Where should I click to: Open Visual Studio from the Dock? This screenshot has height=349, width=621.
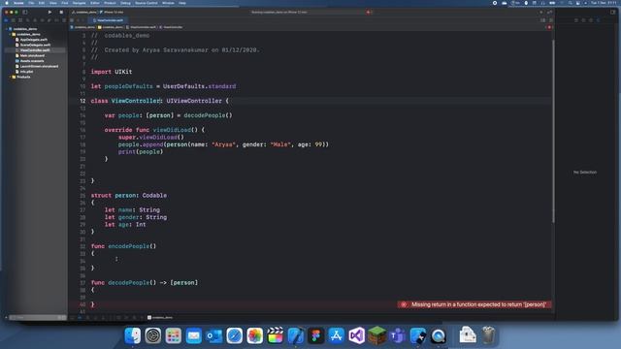click(x=356, y=335)
